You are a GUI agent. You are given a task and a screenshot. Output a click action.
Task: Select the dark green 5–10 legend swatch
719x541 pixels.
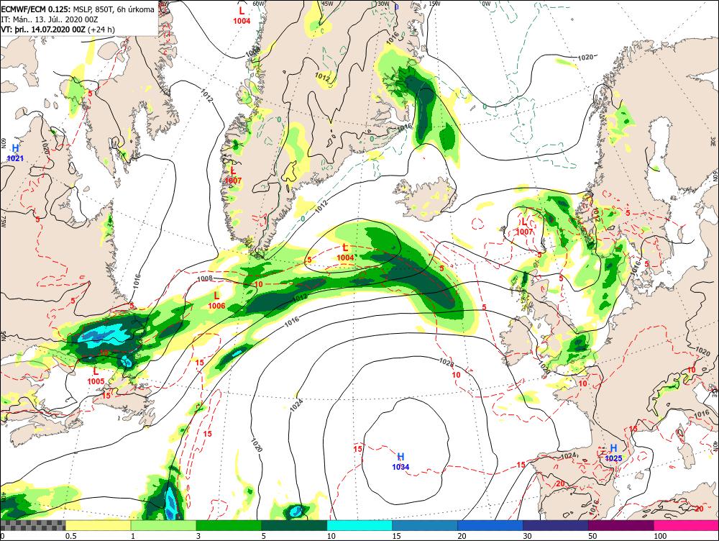(x=294, y=525)
